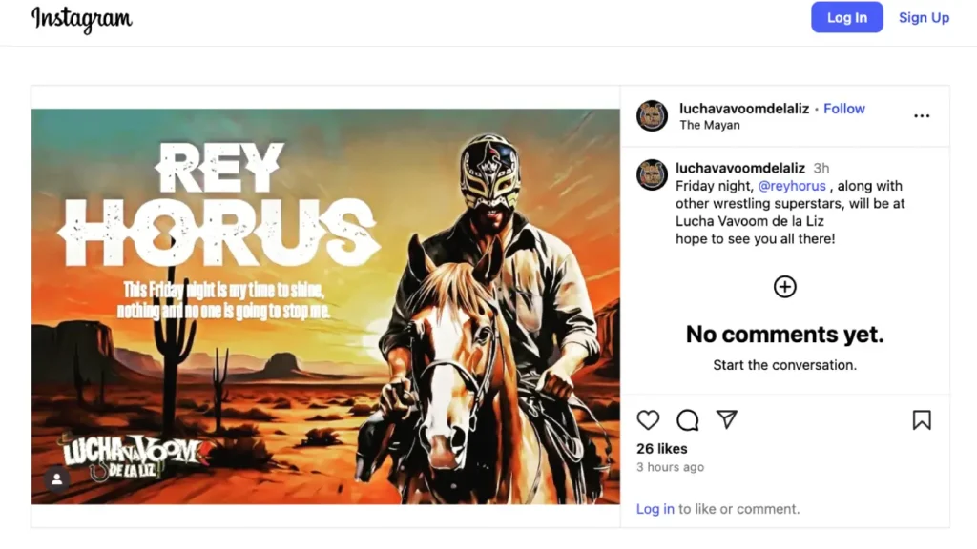View the 26 likes list
This screenshot has height=549, width=977.
662,449
